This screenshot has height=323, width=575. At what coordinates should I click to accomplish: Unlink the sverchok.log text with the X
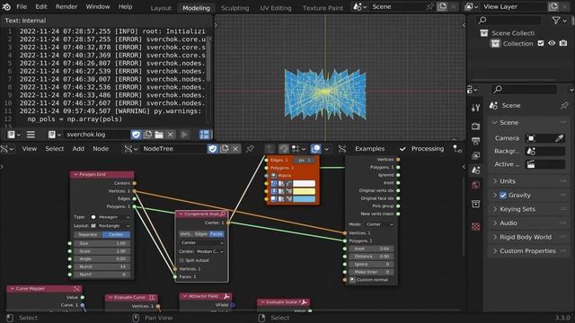[170, 135]
